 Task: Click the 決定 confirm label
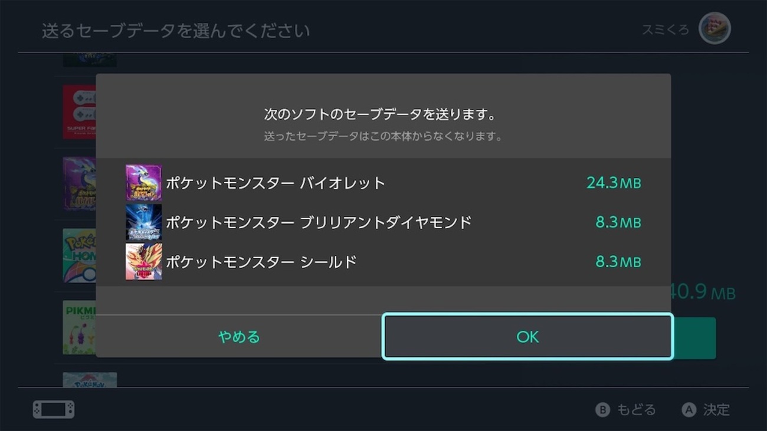716,410
